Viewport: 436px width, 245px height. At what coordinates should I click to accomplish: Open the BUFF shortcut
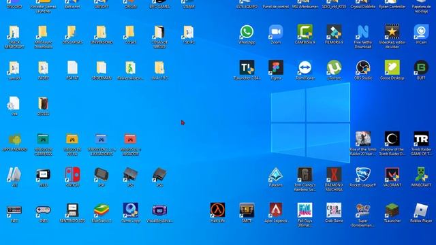tap(421, 68)
